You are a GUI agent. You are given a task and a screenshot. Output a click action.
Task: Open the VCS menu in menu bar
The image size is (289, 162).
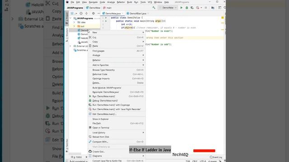150,2
